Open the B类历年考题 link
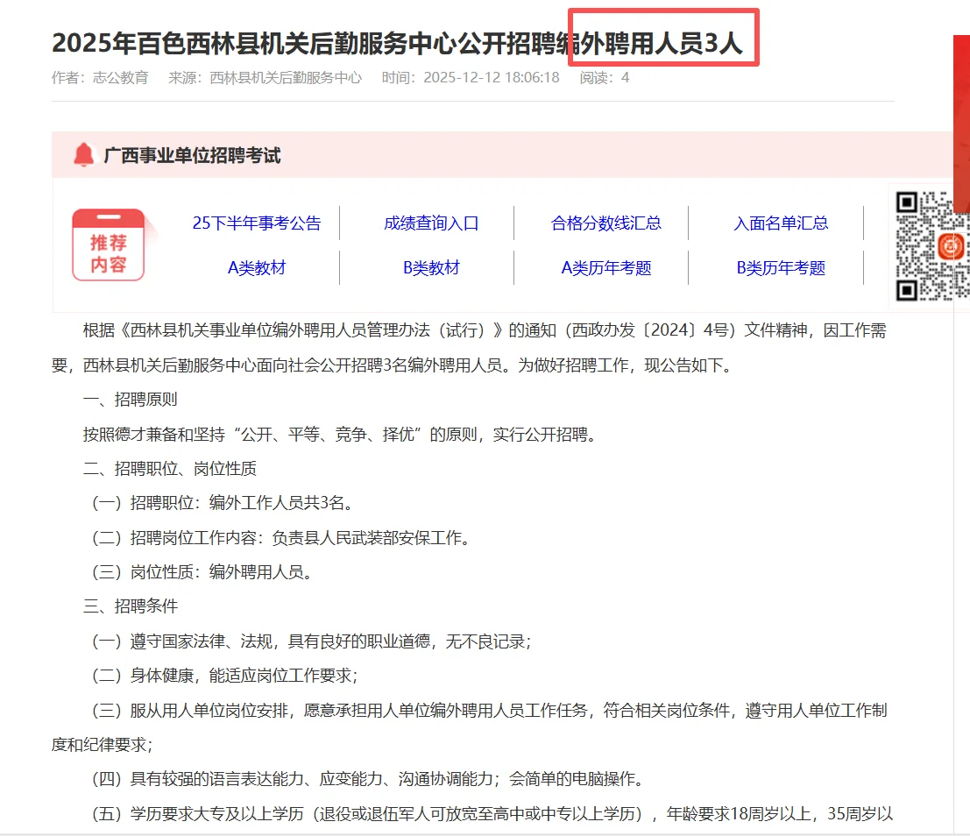Screen dimensions: 970x836 781,268
